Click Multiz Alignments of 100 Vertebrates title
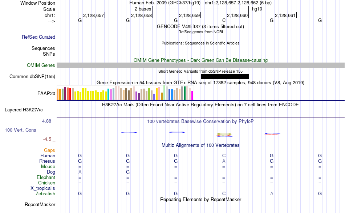The width and height of the screenshot is (345, 213). pos(200,145)
